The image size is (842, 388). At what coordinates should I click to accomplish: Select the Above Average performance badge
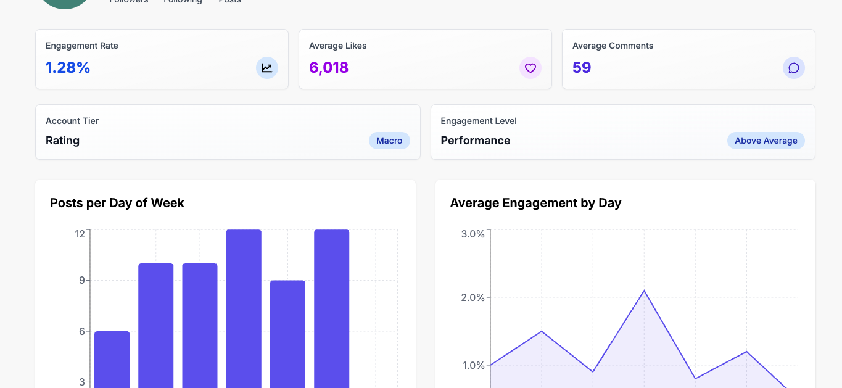point(766,141)
